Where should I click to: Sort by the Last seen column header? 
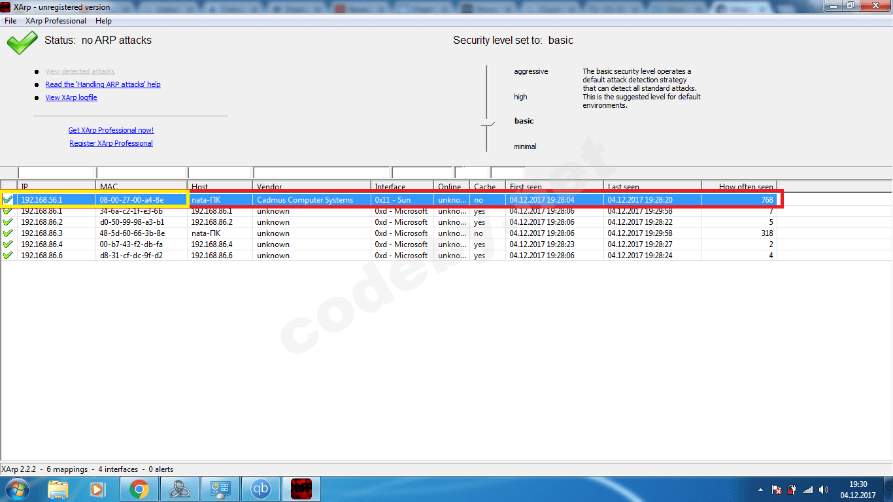[x=652, y=186]
